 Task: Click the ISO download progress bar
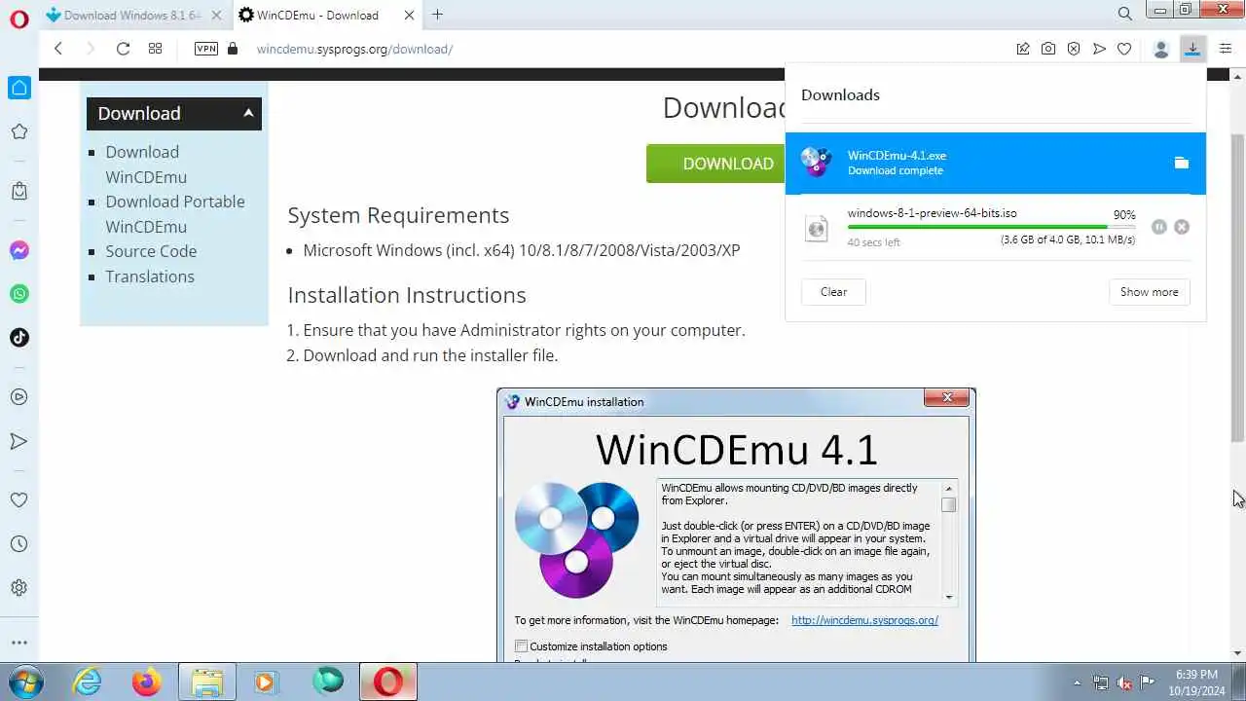point(991,227)
